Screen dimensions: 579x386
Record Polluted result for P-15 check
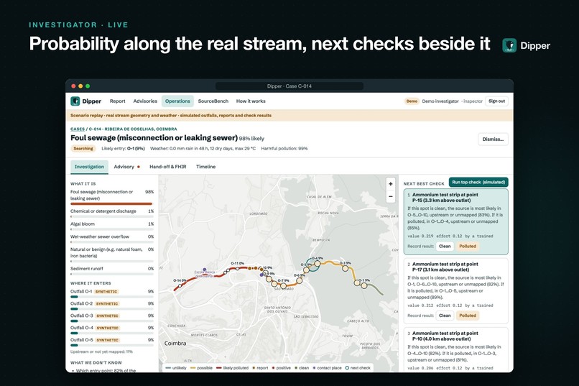coord(468,247)
